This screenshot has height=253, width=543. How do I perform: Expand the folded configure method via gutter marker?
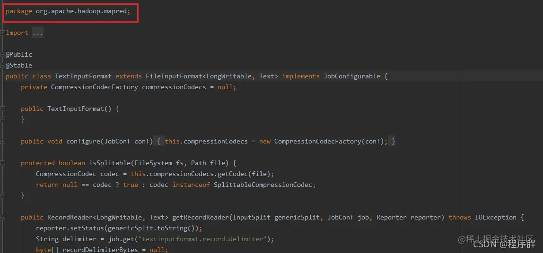click(x=2, y=141)
